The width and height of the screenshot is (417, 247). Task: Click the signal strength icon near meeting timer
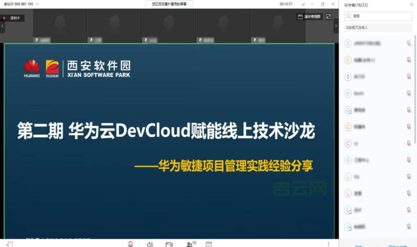[x=303, y=4]
